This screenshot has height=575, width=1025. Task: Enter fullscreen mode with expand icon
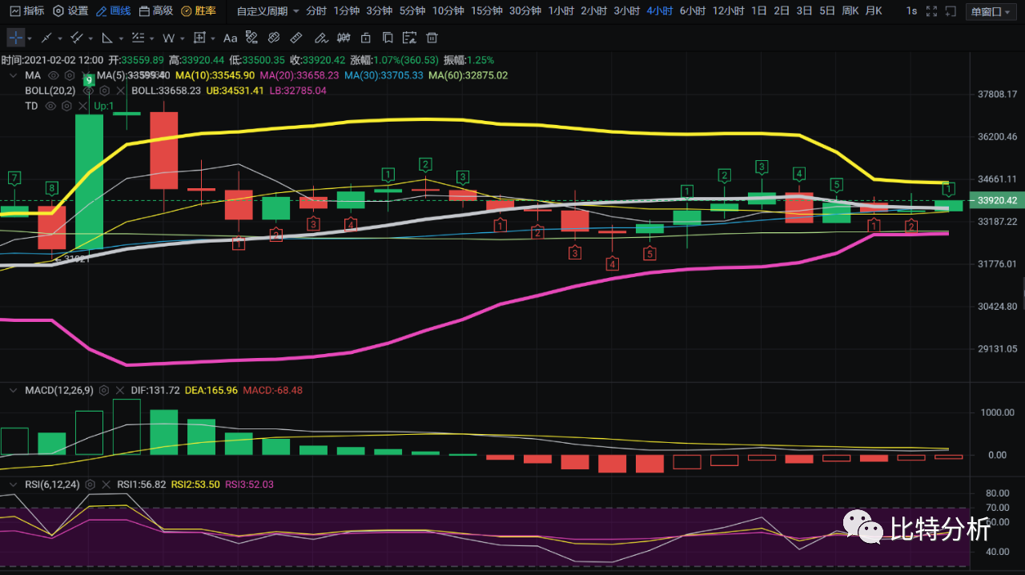pos(931,11)
